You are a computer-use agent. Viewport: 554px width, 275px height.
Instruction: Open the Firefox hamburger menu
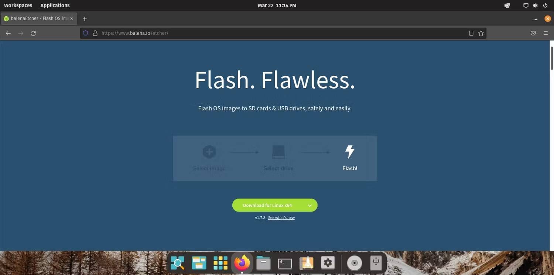tap(546, 33)
